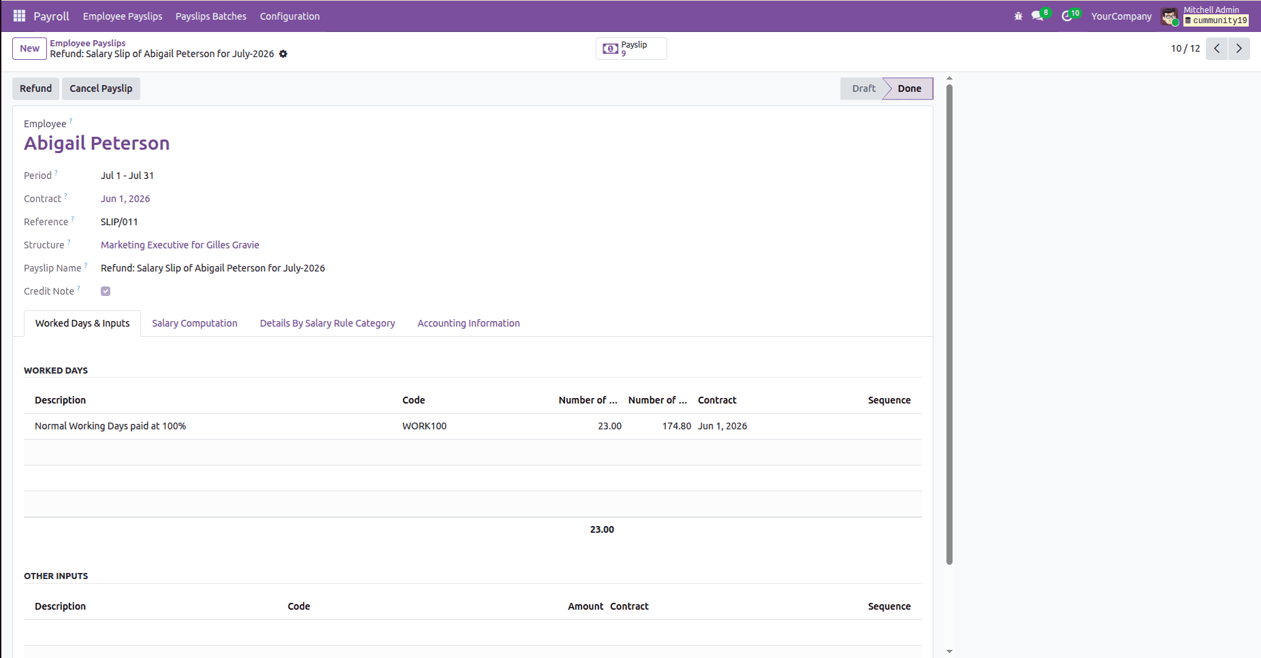Open the Employee Payslips breadcrumb link

coord(87,43)
